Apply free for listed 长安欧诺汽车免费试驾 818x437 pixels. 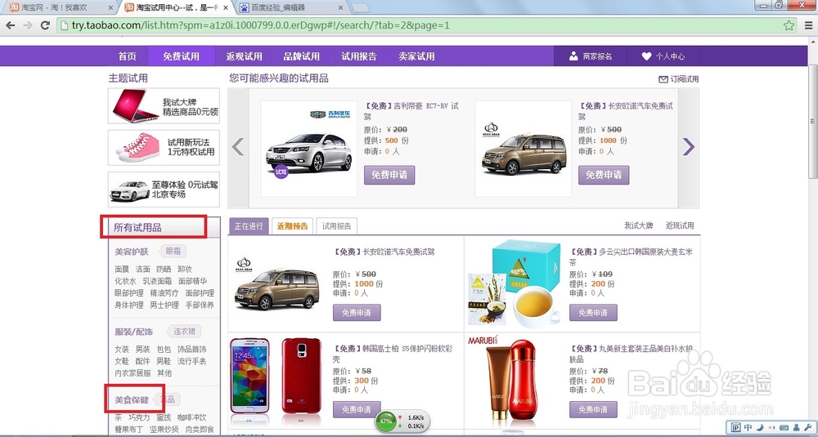click(357, 313)
